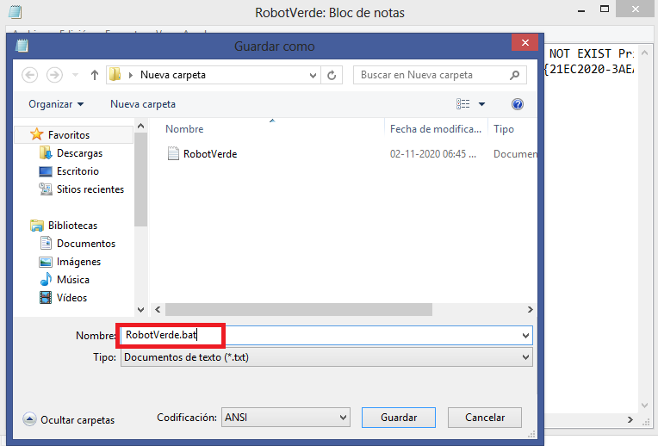This screenshot has width=658, height=446.
Task: Click the folder icon in address bar
Action: [115, 75]
